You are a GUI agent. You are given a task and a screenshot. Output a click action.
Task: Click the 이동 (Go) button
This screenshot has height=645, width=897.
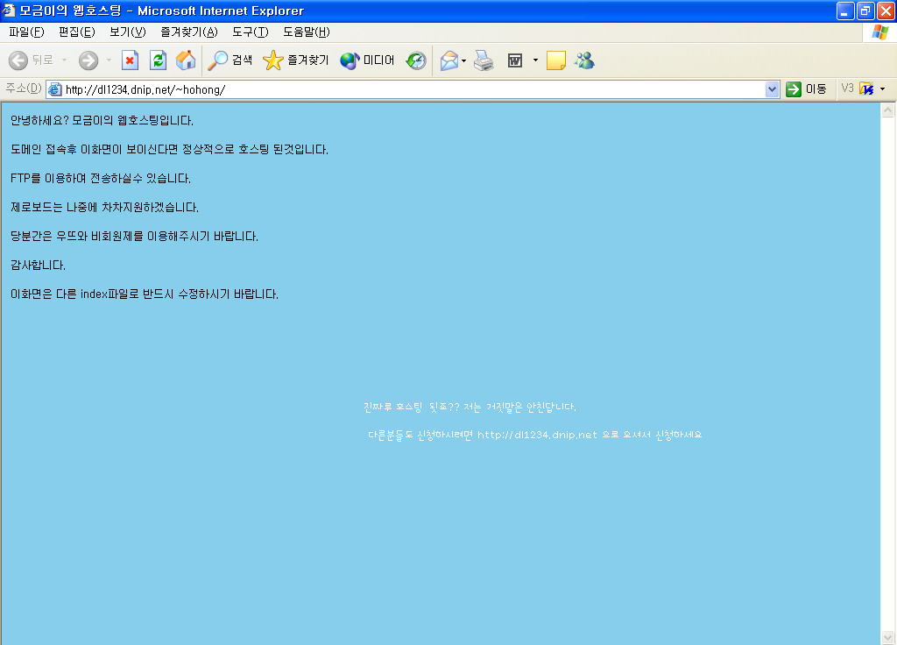(806, 89)
